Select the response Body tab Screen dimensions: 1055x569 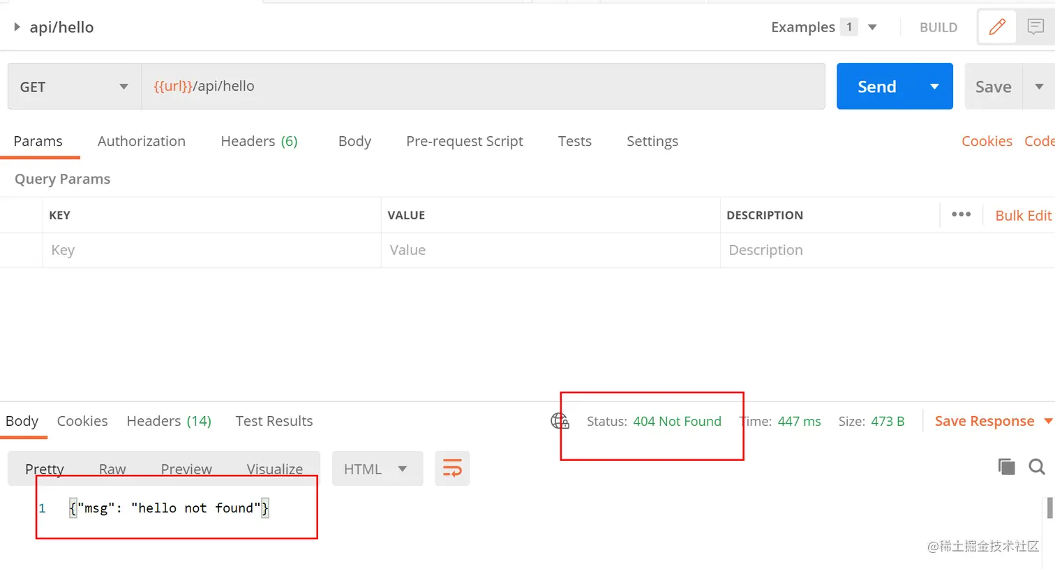22,421
